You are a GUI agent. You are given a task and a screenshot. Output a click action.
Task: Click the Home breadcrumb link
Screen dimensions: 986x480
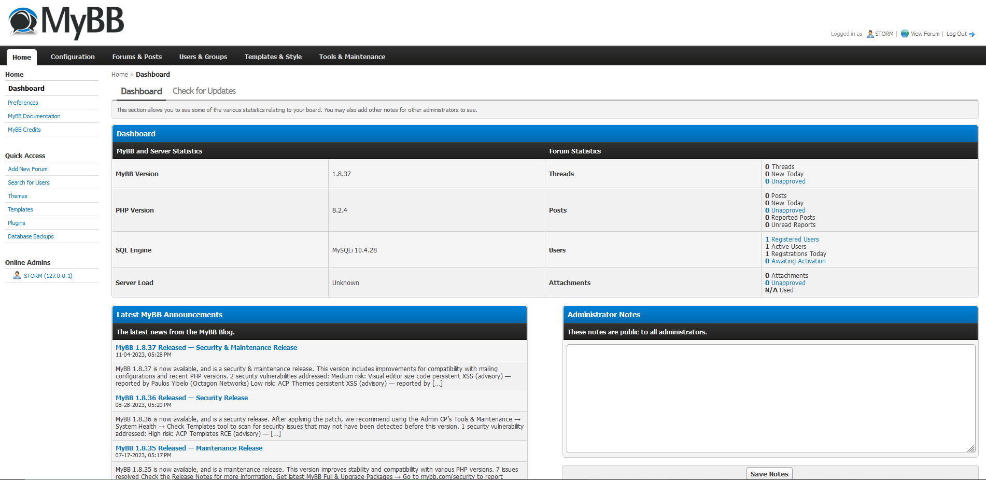119,75
